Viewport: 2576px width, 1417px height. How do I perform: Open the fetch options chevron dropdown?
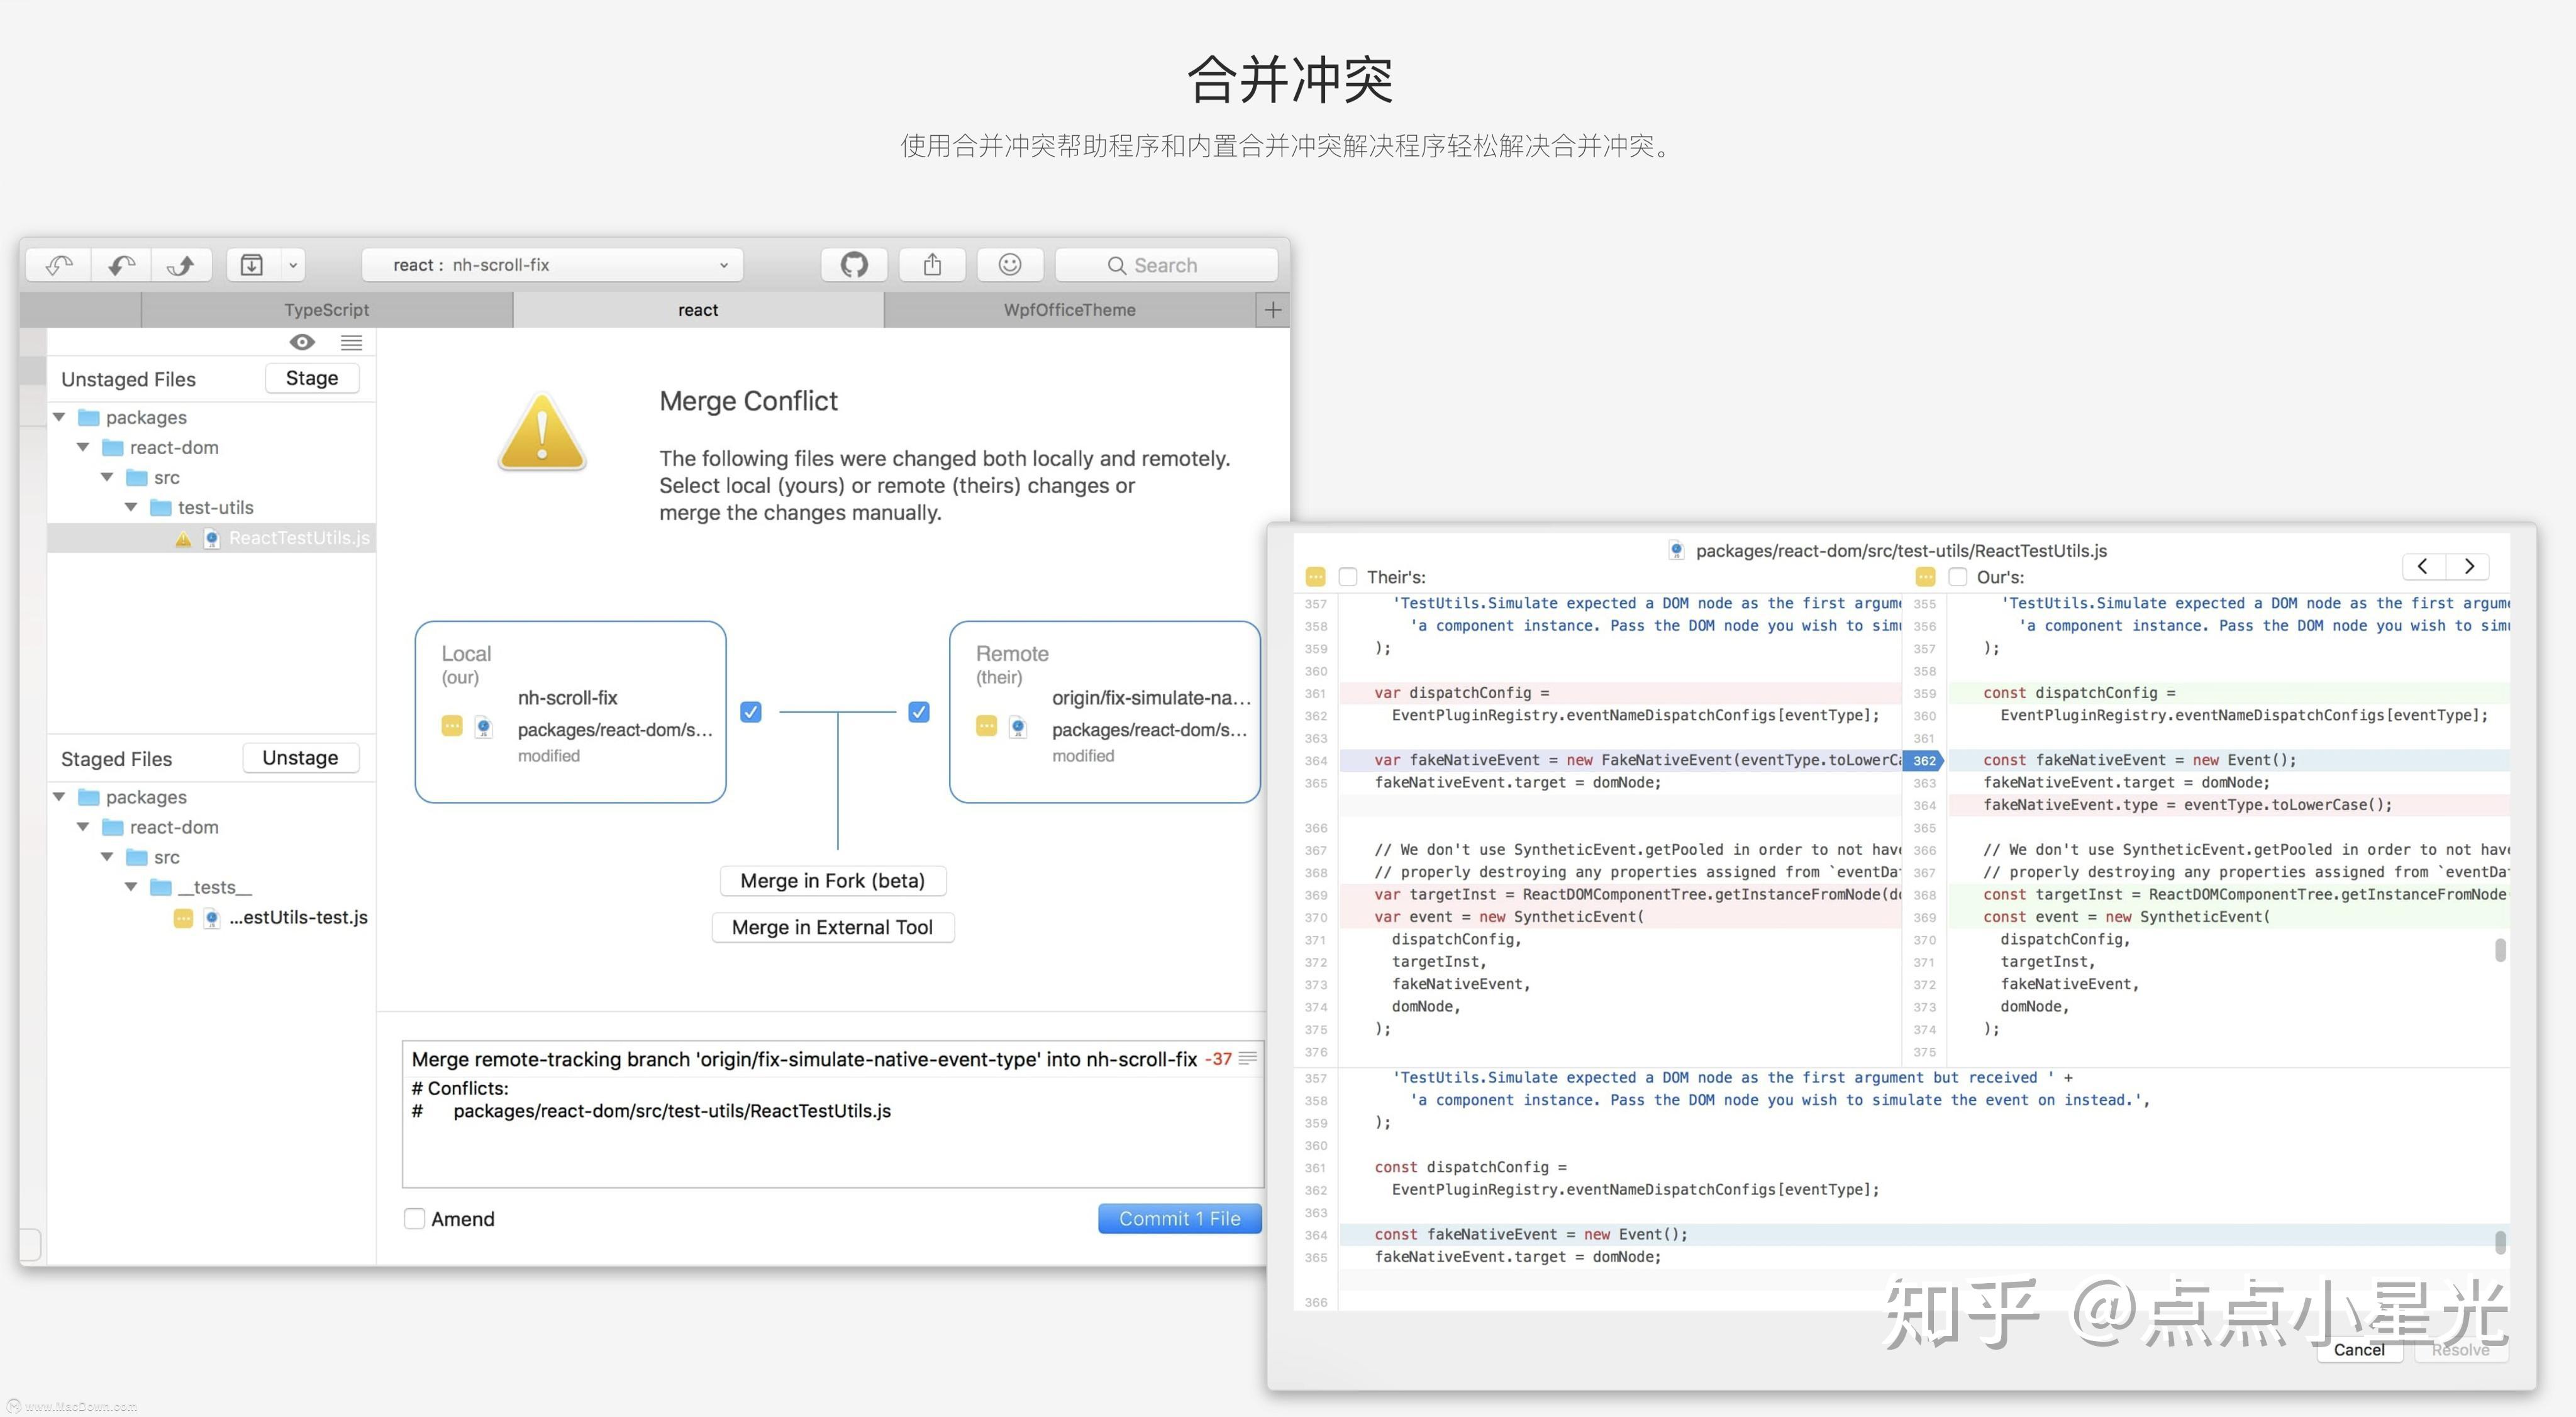point(293,264)
